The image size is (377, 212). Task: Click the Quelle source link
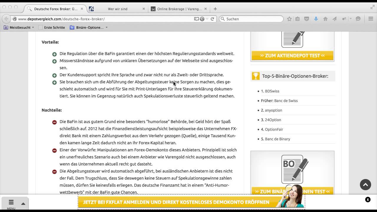point(189,136)
